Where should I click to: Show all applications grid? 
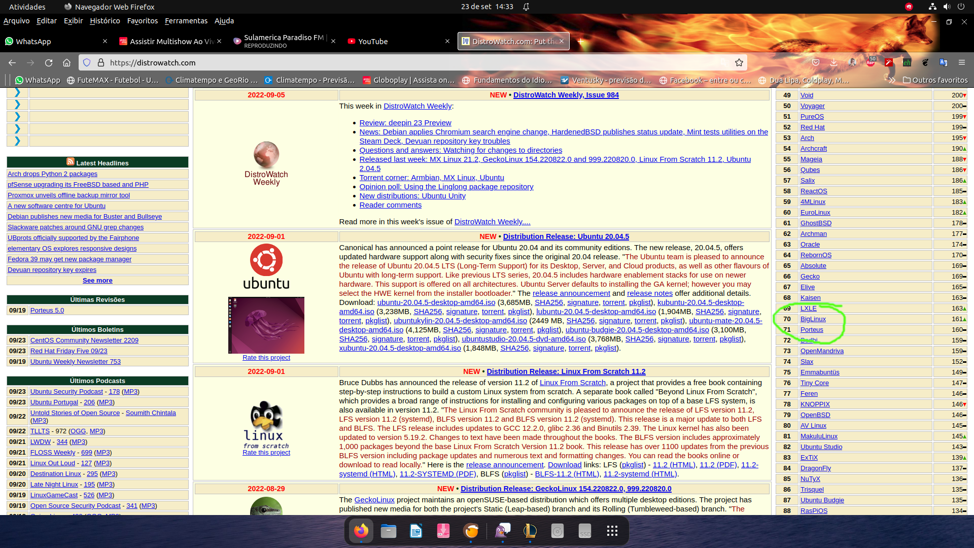(x=612, y=531)
